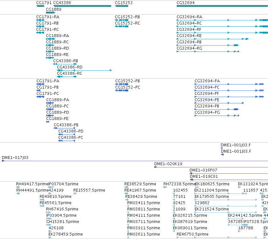Select EST RE38529.5prime
The image size is (268, 239).
140,184
